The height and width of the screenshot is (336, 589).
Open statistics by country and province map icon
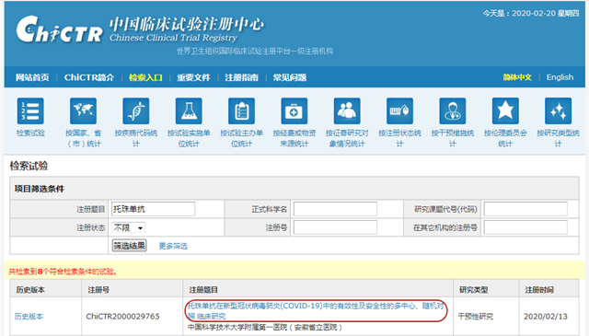point(83,110)
